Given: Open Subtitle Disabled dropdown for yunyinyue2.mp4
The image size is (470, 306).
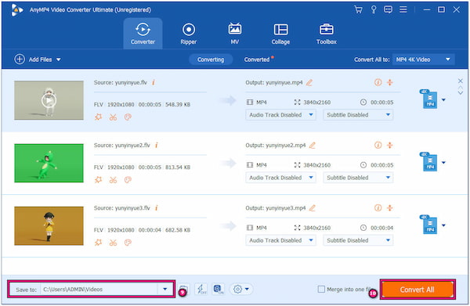Looking at the screenshot, I should coord(358,178).
